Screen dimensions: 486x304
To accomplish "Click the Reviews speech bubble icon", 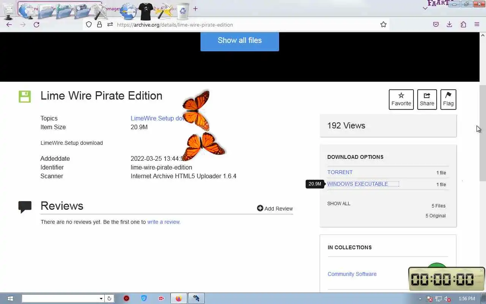I will coord(25,207).
